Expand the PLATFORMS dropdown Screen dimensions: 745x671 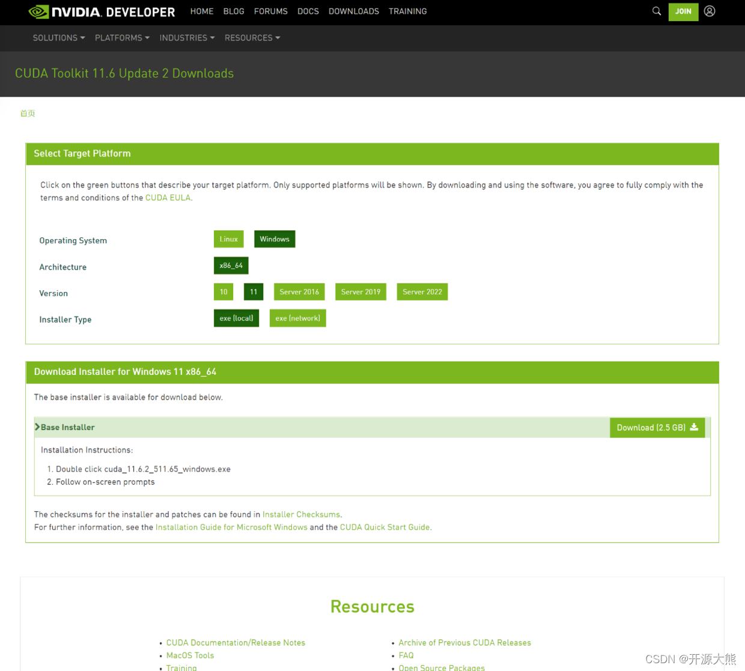click(122, 38)
